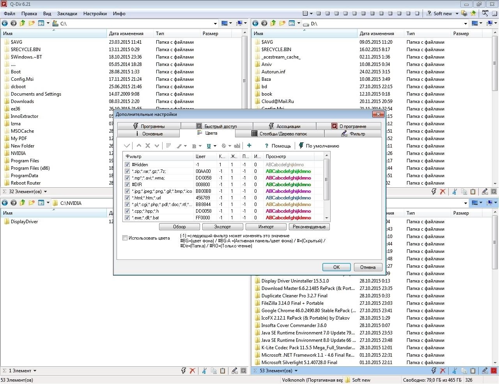Click the move-up arrow in the color filter toolbar
The width and height of the screenshot is (499, 384).
(x=139, y=146)
